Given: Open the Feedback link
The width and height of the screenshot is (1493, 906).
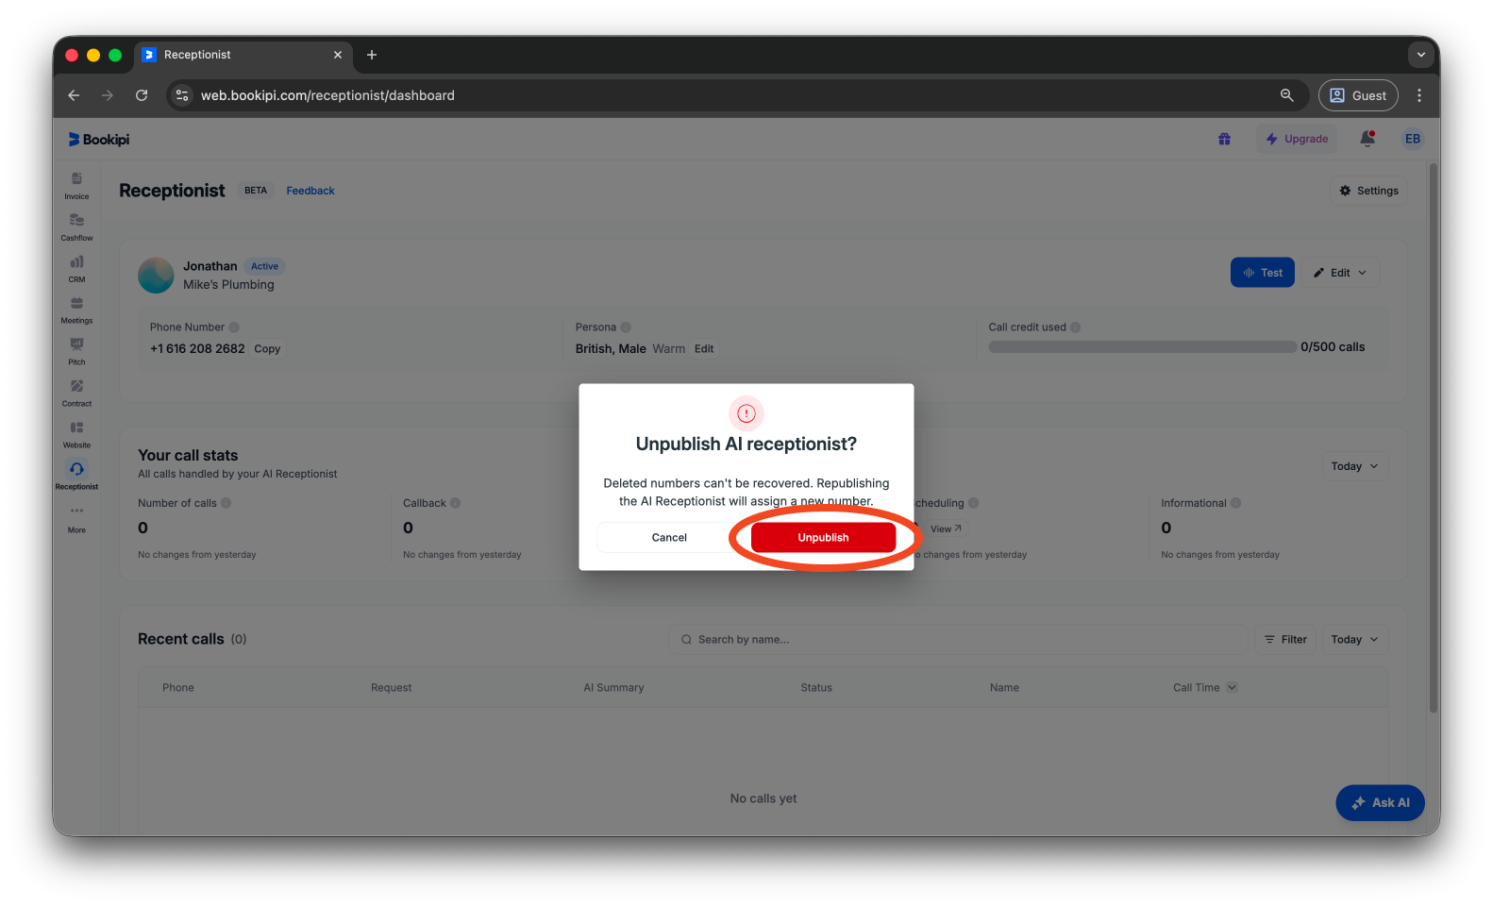Looking at the screenshot, I should coord(310,191).
